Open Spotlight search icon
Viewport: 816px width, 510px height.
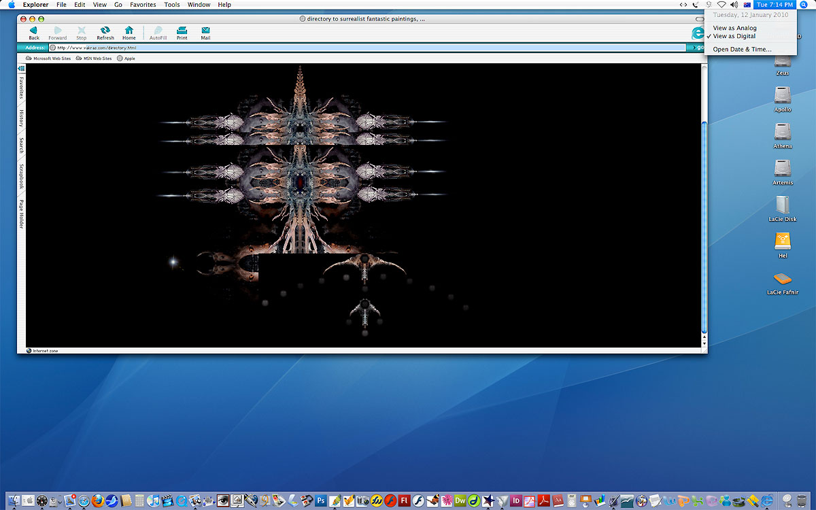click(804, 5)
